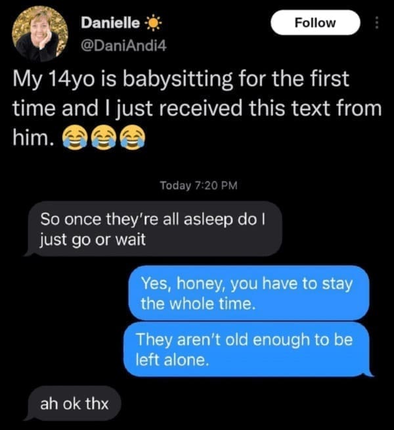Open the @DaniAndi4 handle link

click(123, 46)
